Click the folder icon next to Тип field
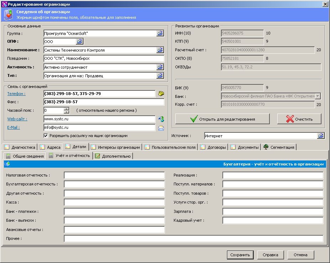The height and width of the screenshot is (263, 330). [x=160, y=75]
